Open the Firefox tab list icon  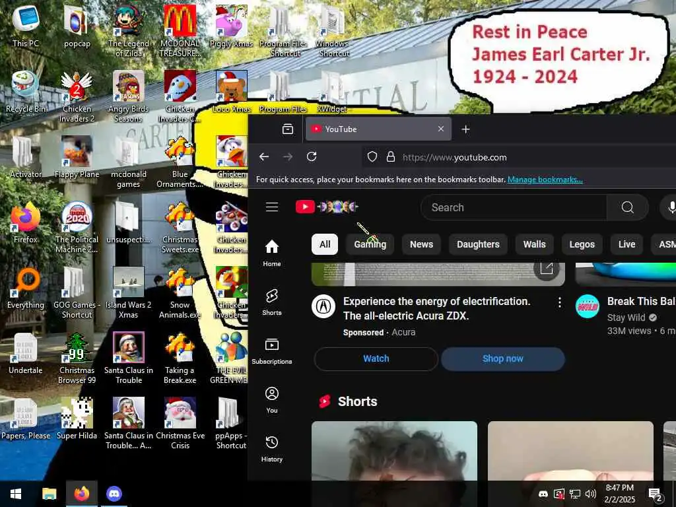(288, 129)
